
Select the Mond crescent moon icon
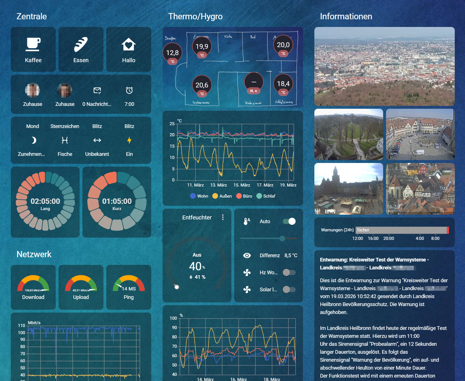(34, 140)
